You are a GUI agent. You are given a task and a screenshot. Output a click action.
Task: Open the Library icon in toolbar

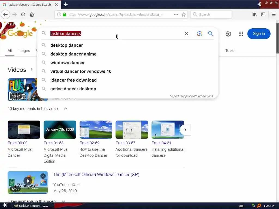(254, 14)
